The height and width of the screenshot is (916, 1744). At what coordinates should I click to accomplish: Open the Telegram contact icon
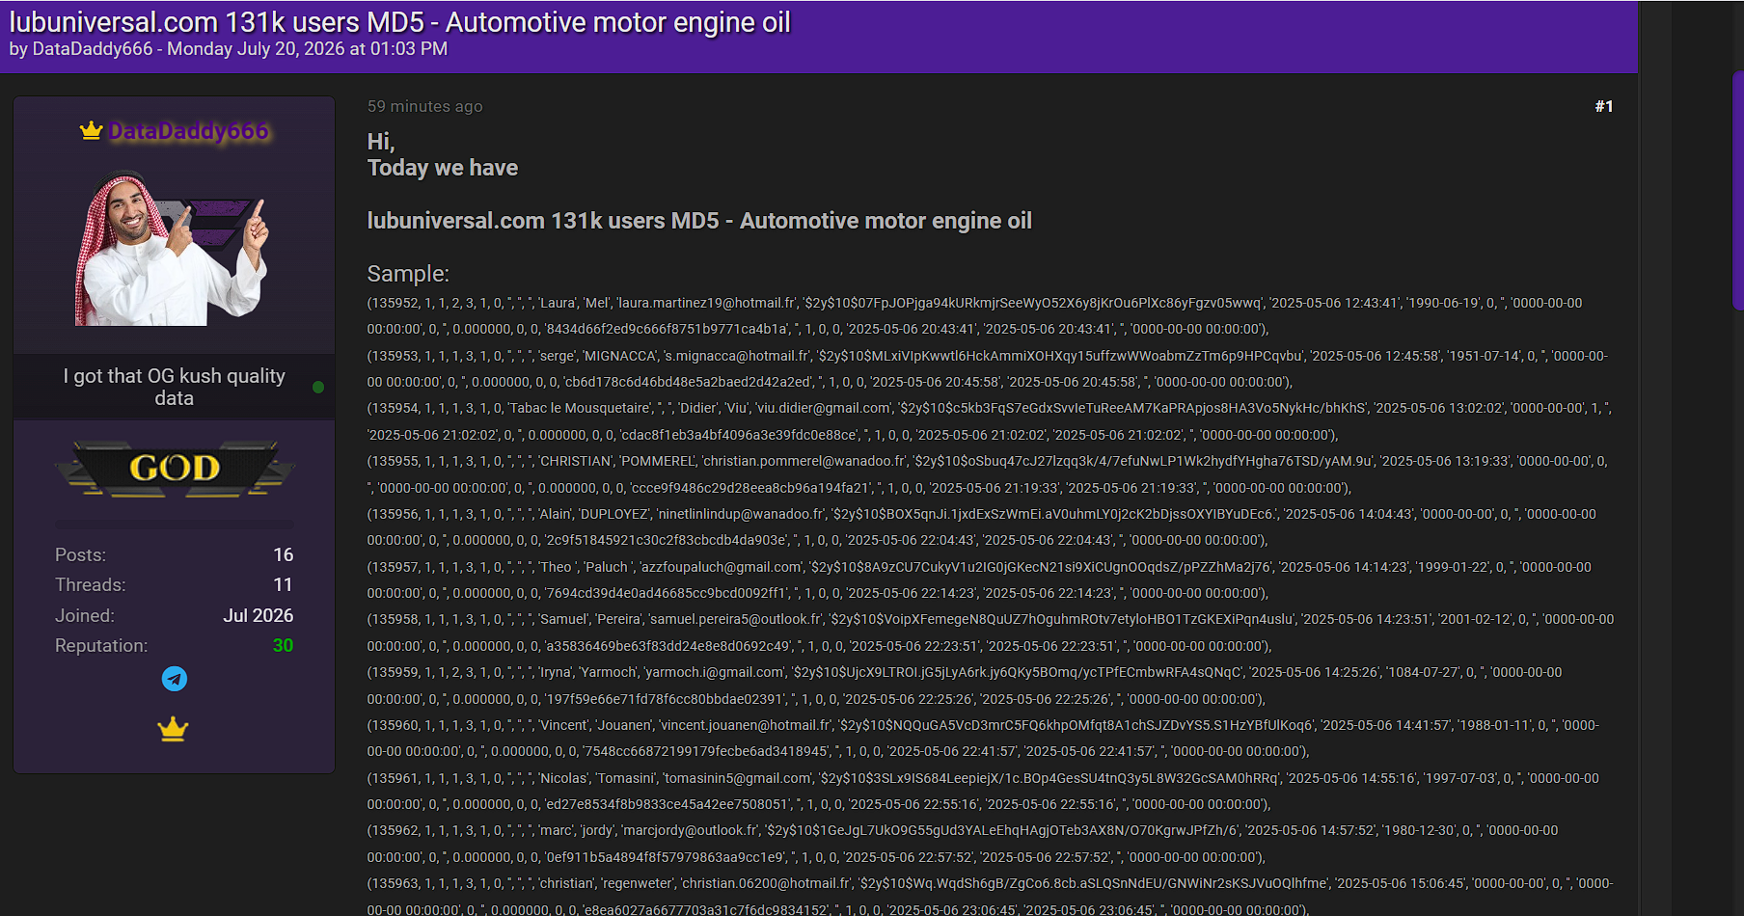(175, 679)
